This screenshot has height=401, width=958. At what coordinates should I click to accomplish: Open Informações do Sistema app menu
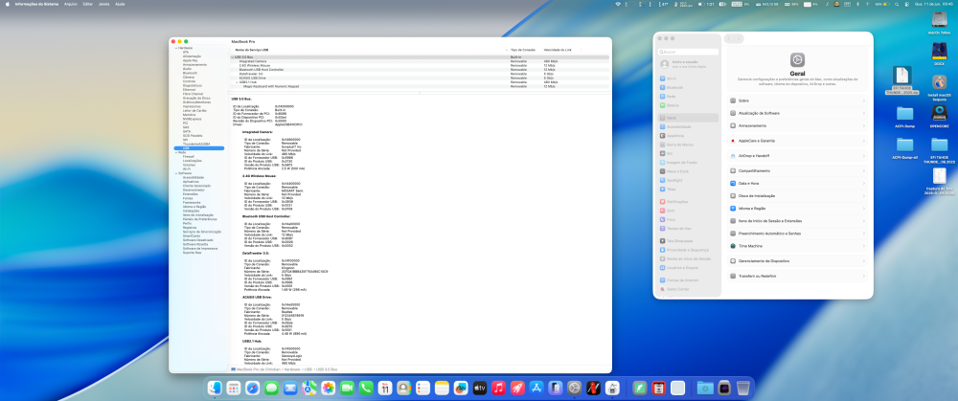36,4
